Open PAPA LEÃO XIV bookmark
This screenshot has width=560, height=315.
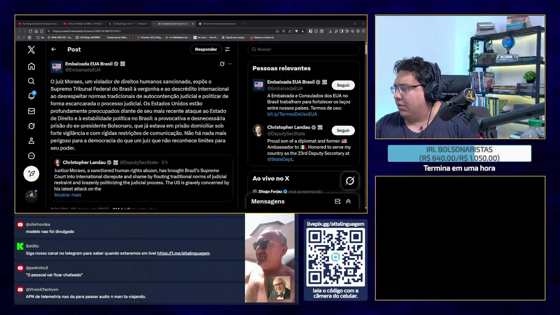pos(60,38)
